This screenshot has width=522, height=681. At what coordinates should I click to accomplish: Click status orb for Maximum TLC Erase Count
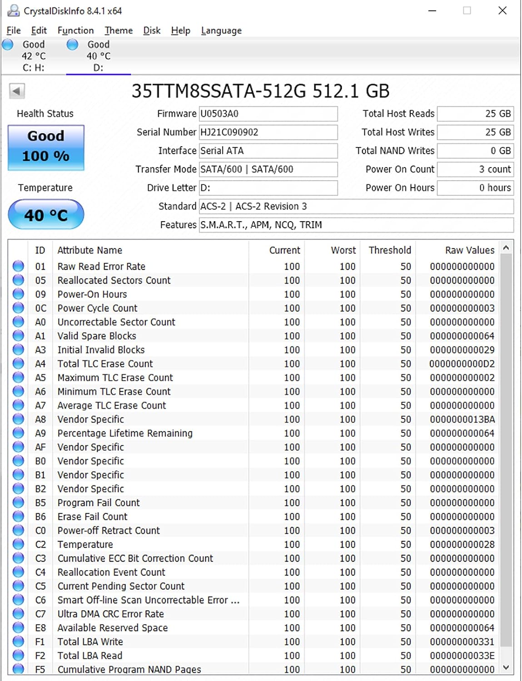pos(18,377)
